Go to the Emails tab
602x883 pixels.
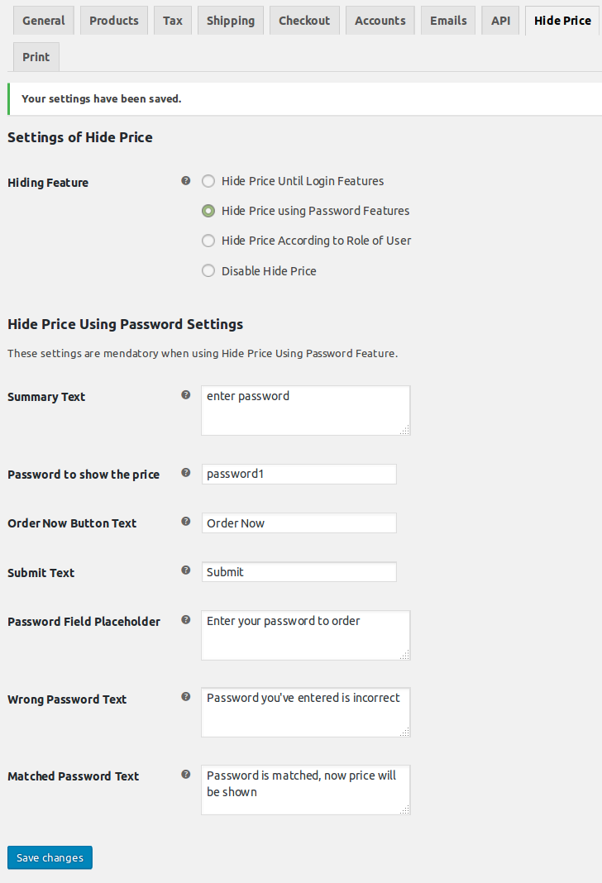click(448, 21)
